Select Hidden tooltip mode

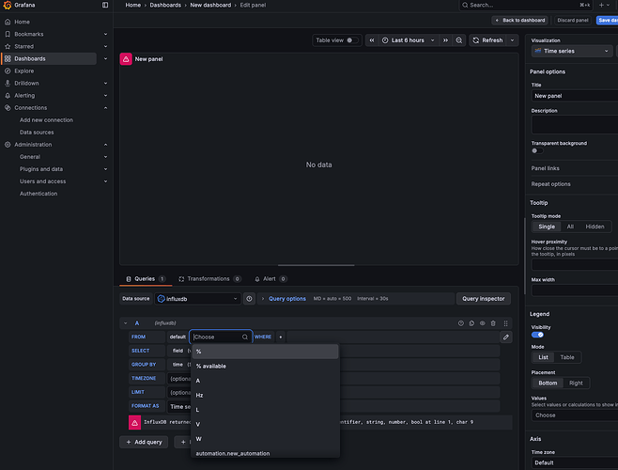coord(595,227)
